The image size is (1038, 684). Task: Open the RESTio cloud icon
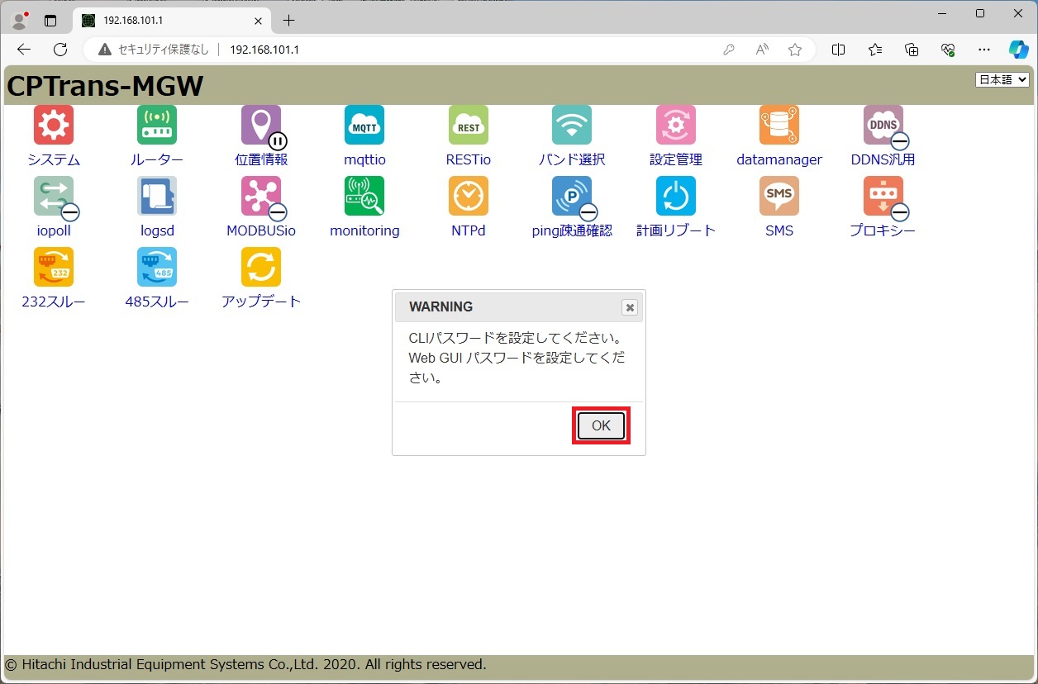tap(469, 126)
